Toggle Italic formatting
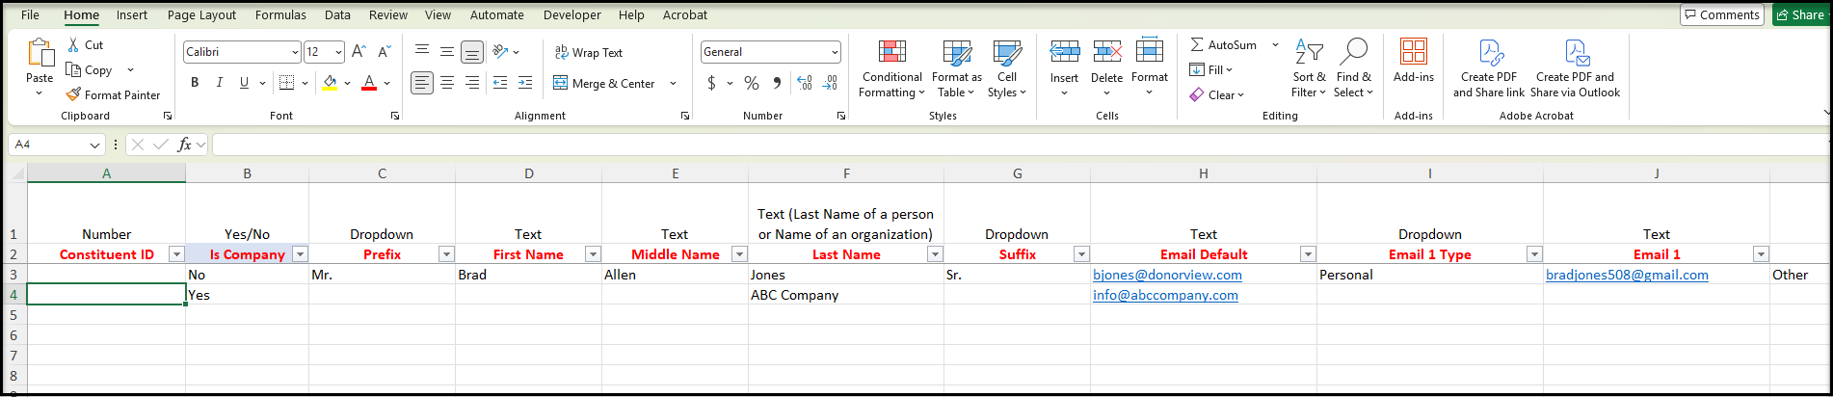The height and width of the screenshot is (397, 1833). click(219, 83)
